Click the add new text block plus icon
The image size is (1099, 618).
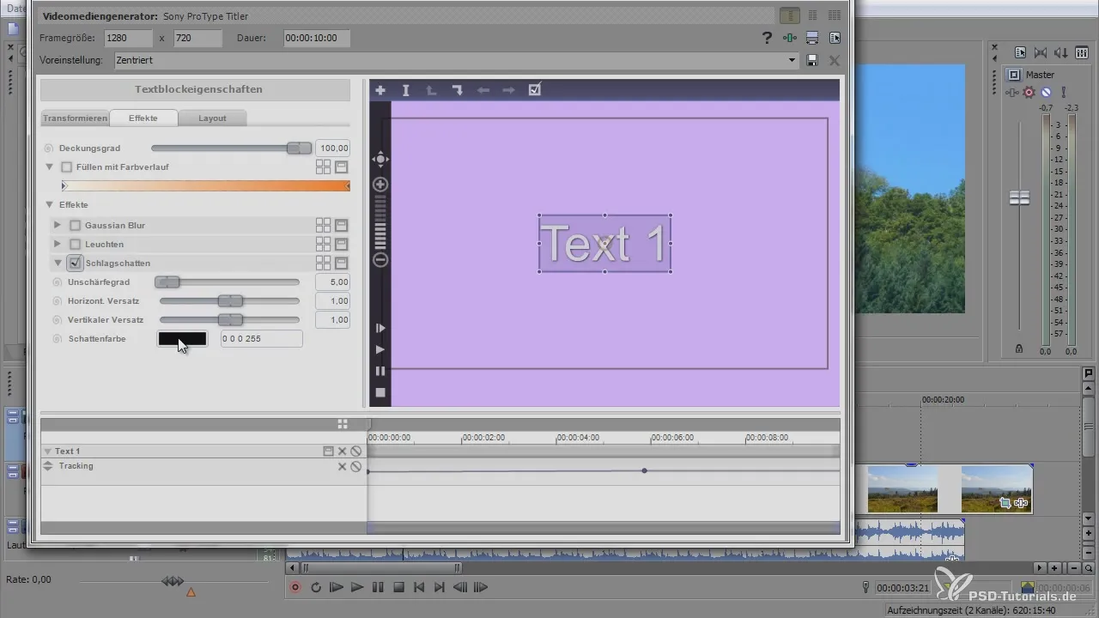(x=380, y=90)
